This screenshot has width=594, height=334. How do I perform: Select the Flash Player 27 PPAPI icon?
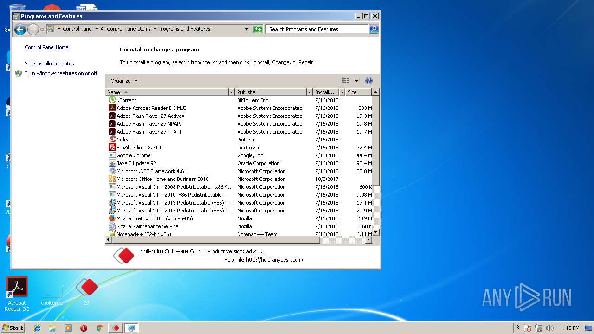[x=112, y=132]
